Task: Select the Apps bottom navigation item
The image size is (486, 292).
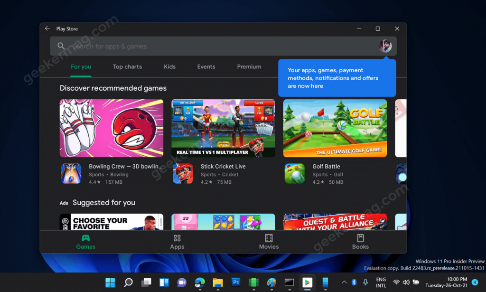Action: [x=178, y=242]
